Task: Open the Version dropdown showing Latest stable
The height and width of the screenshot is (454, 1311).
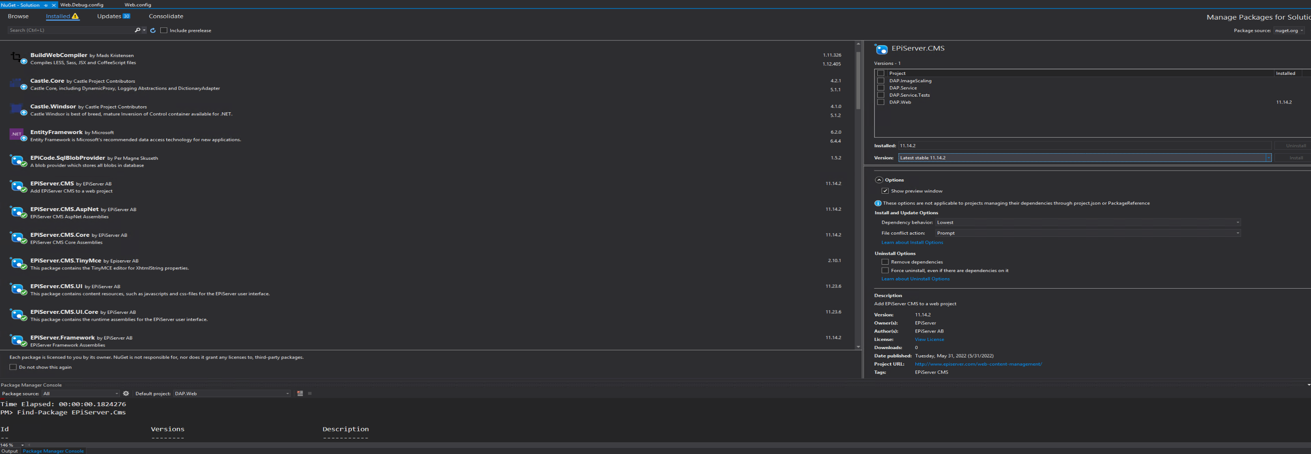Action: (1084, 158)
